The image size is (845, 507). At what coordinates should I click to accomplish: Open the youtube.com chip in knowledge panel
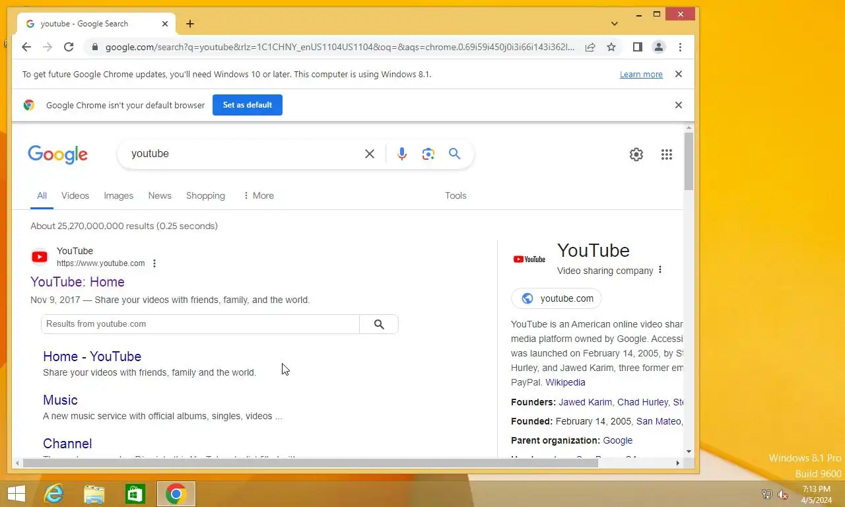557,298
